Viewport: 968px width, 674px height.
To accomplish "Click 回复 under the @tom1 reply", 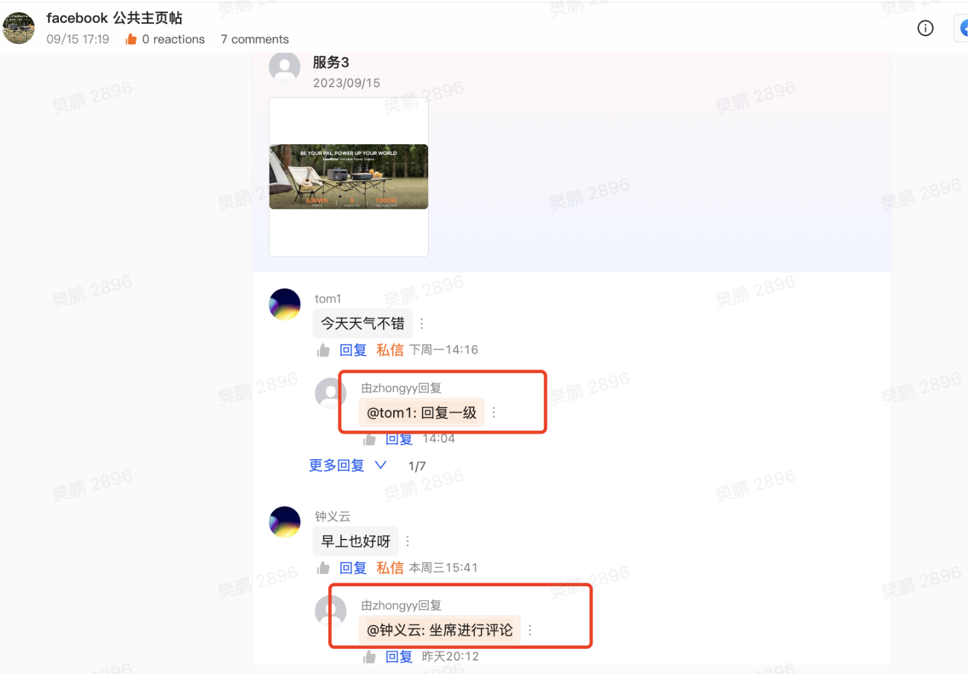I will (x=399, y=439).
